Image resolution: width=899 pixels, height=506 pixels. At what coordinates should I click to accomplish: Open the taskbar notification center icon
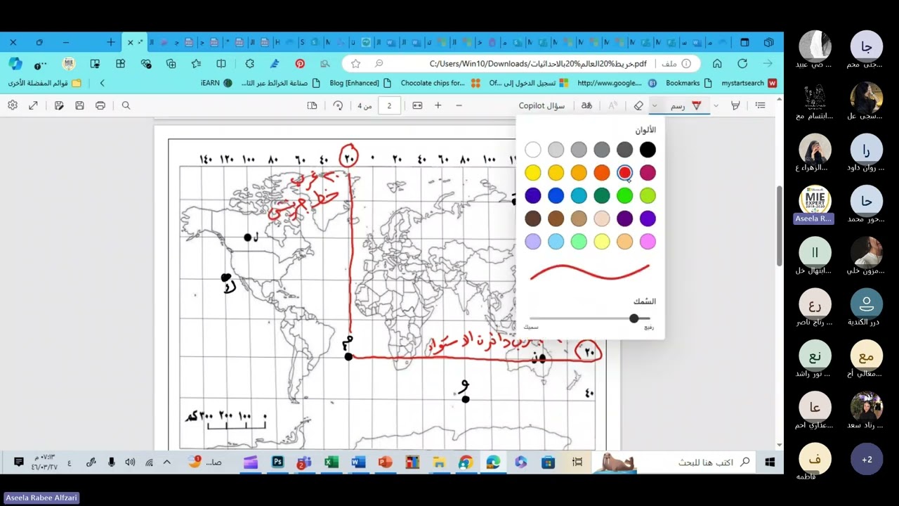19,462
